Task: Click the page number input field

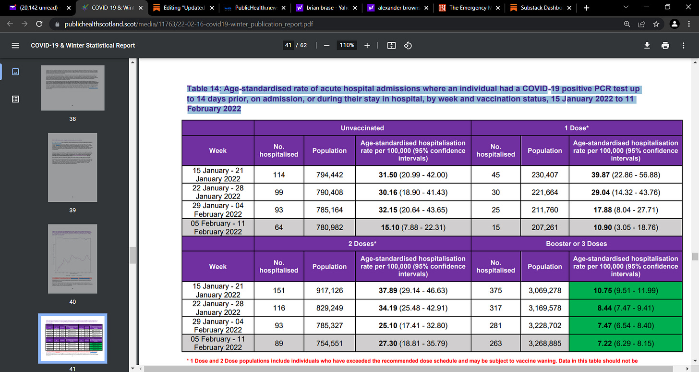Action: pos(288,45)
